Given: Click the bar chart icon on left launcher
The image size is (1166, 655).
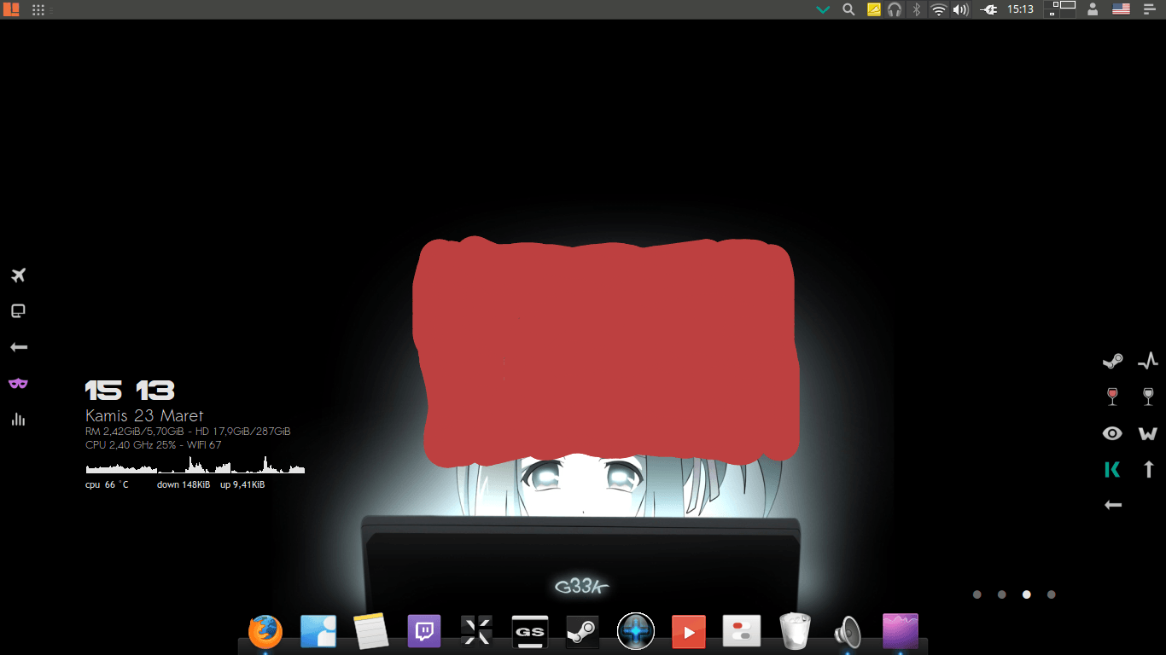Looking at the screenshot, I should (18, 420).
